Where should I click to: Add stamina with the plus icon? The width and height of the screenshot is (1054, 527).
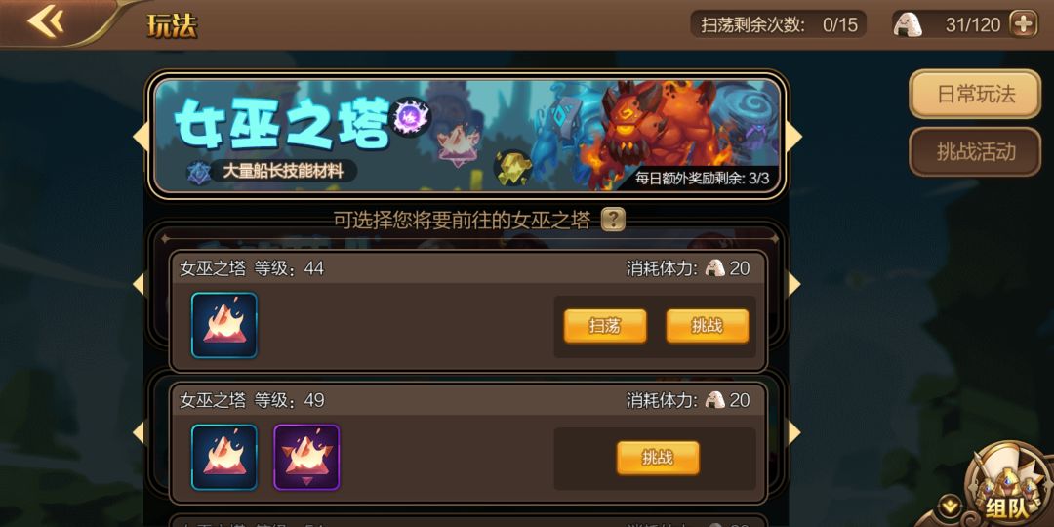click(1024, 24)
